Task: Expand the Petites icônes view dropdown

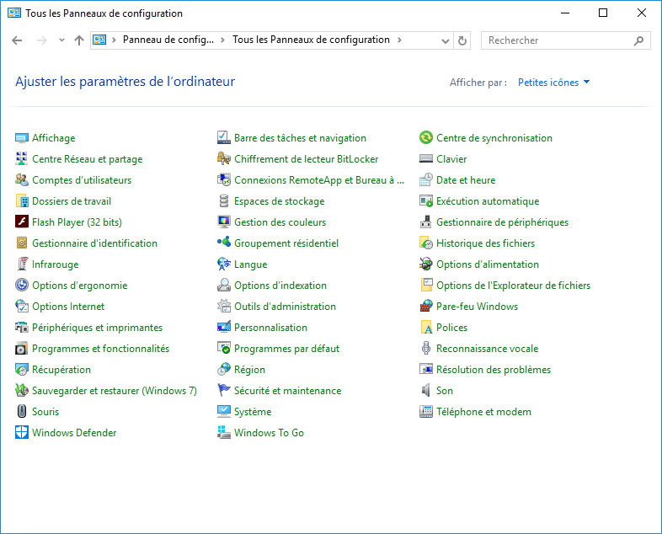Action: click(553, 83)
